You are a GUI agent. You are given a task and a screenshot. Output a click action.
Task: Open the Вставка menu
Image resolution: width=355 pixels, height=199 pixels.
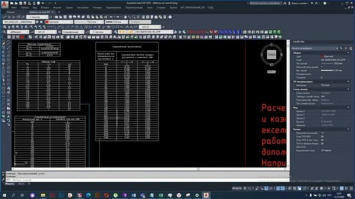point(45,7)
